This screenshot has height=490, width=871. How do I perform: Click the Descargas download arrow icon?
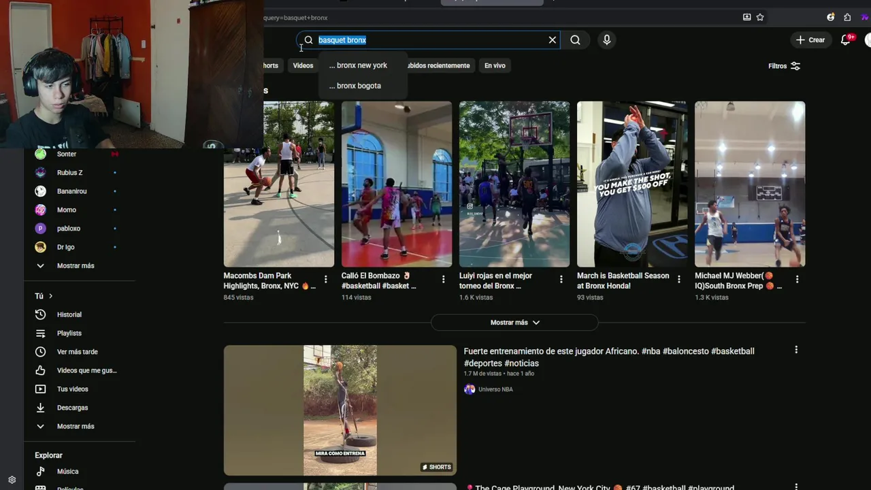pos(40,408)
